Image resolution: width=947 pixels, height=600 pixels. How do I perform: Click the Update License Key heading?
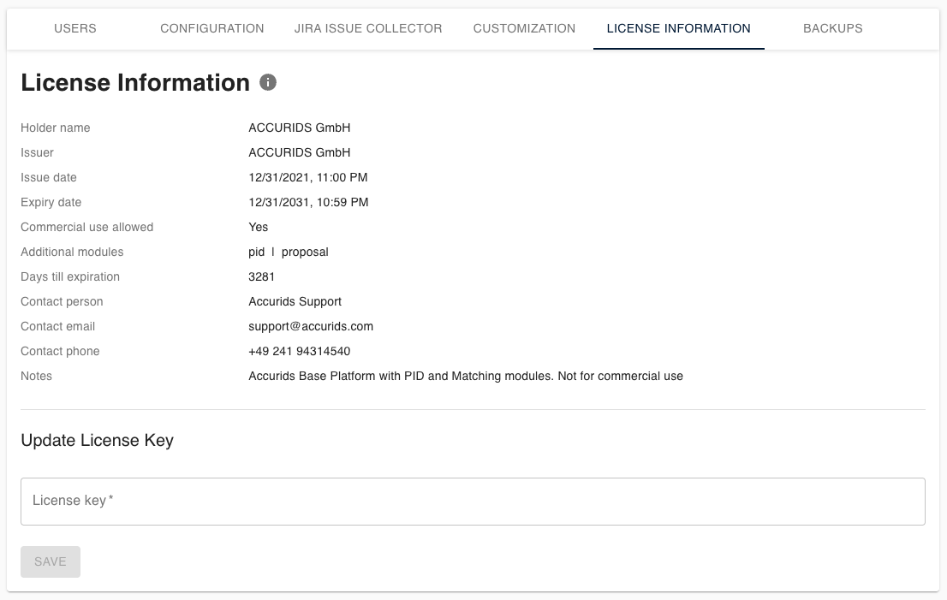97,441
